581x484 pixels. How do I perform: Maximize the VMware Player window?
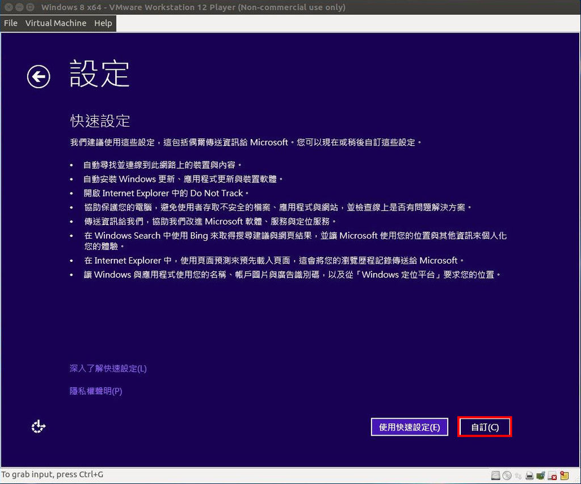tap(31, 7)
